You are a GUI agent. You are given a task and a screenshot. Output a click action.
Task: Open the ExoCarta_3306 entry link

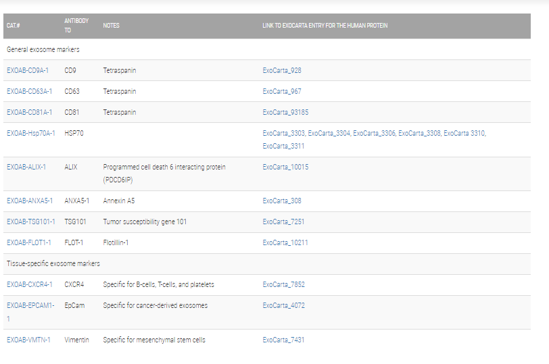[374, 133]
